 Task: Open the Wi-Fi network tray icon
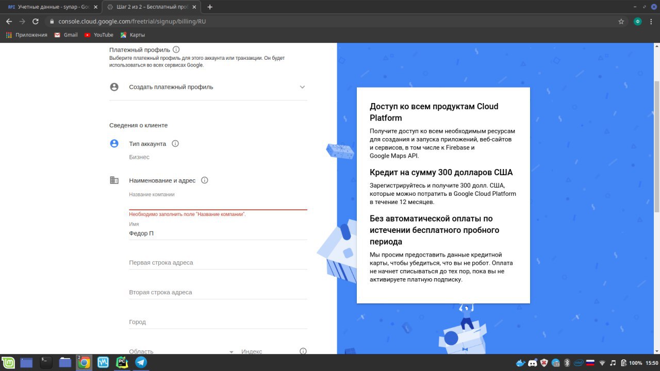point(602,363)
